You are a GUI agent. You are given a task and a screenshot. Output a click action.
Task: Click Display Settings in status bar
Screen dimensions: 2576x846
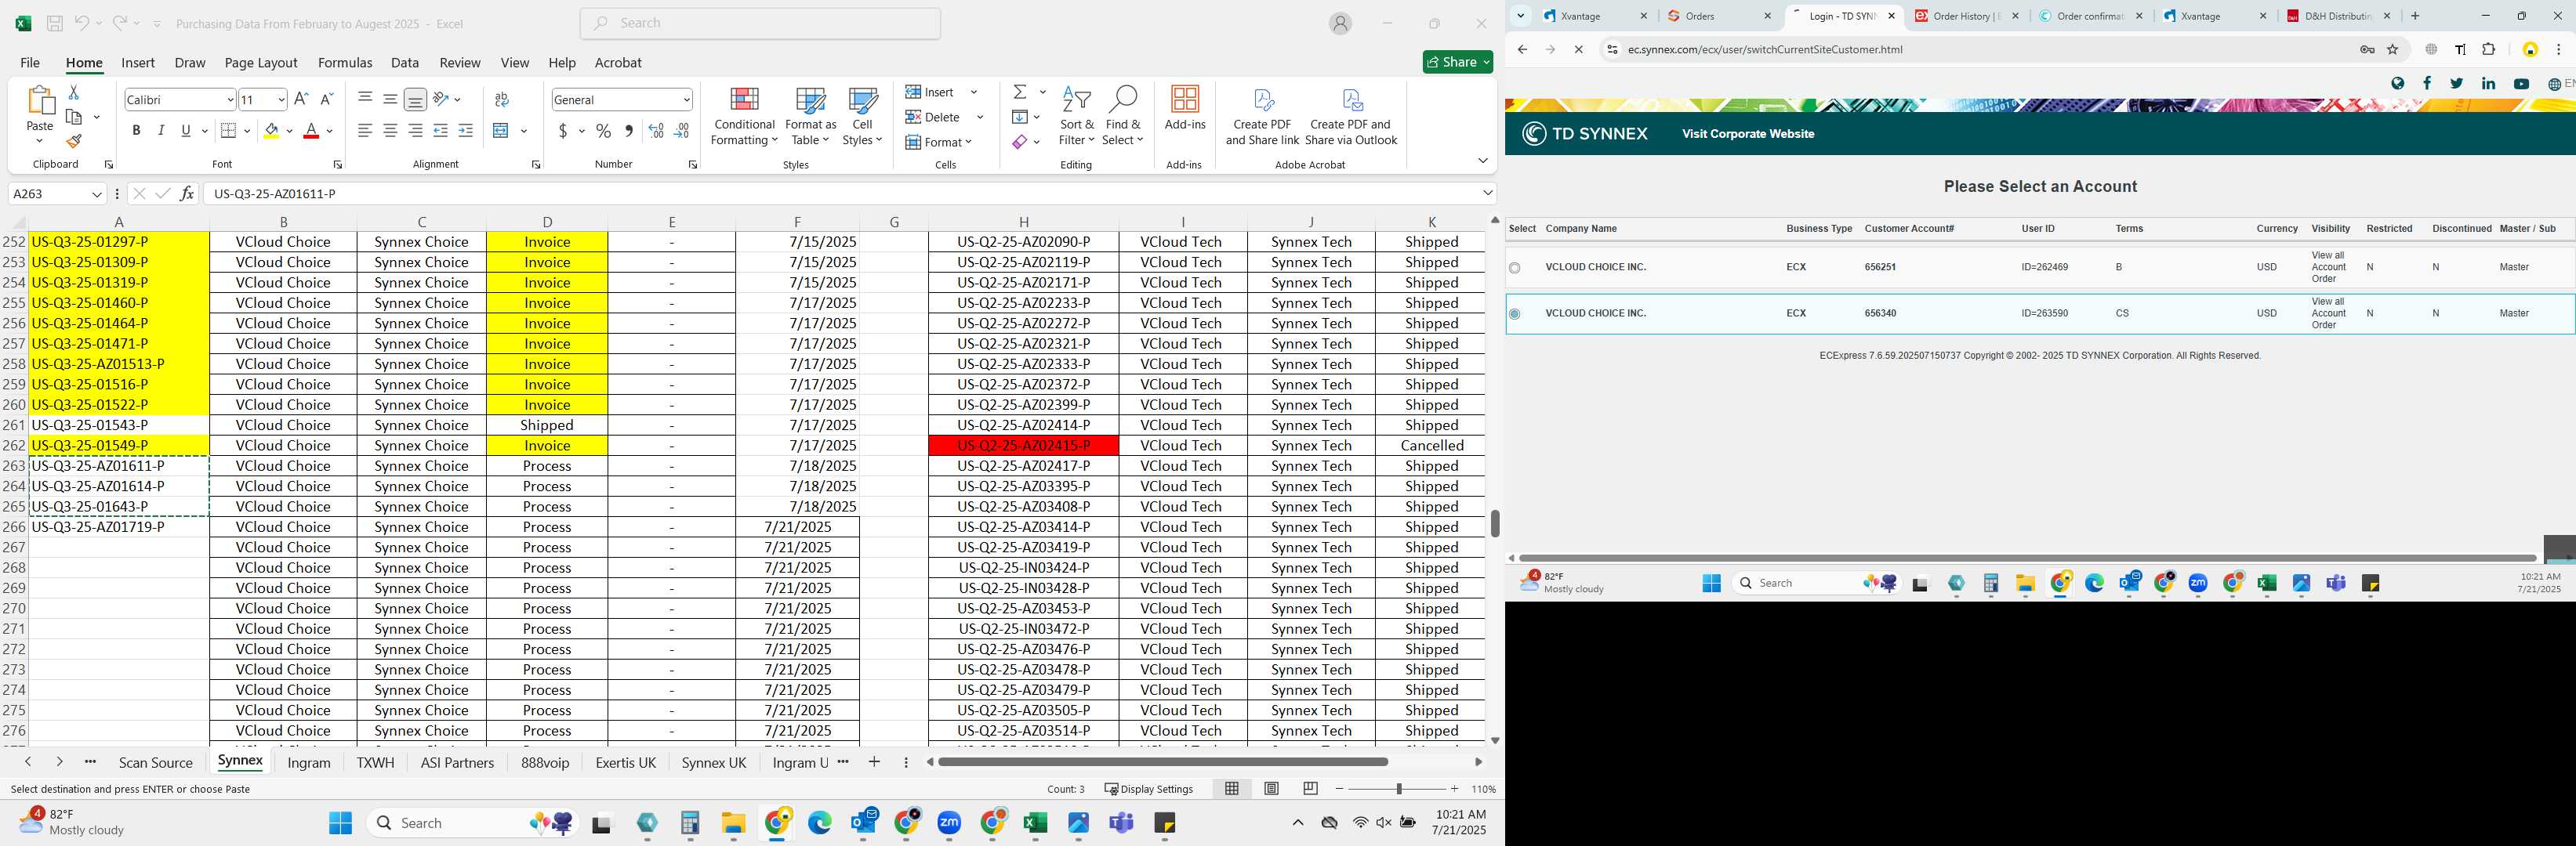[x=1148, y=788]
